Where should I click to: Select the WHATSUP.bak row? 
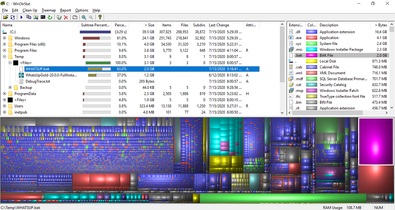point(130,69)
